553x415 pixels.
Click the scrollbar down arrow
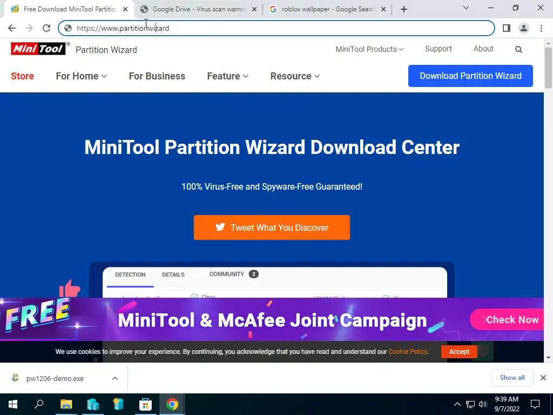548,358
